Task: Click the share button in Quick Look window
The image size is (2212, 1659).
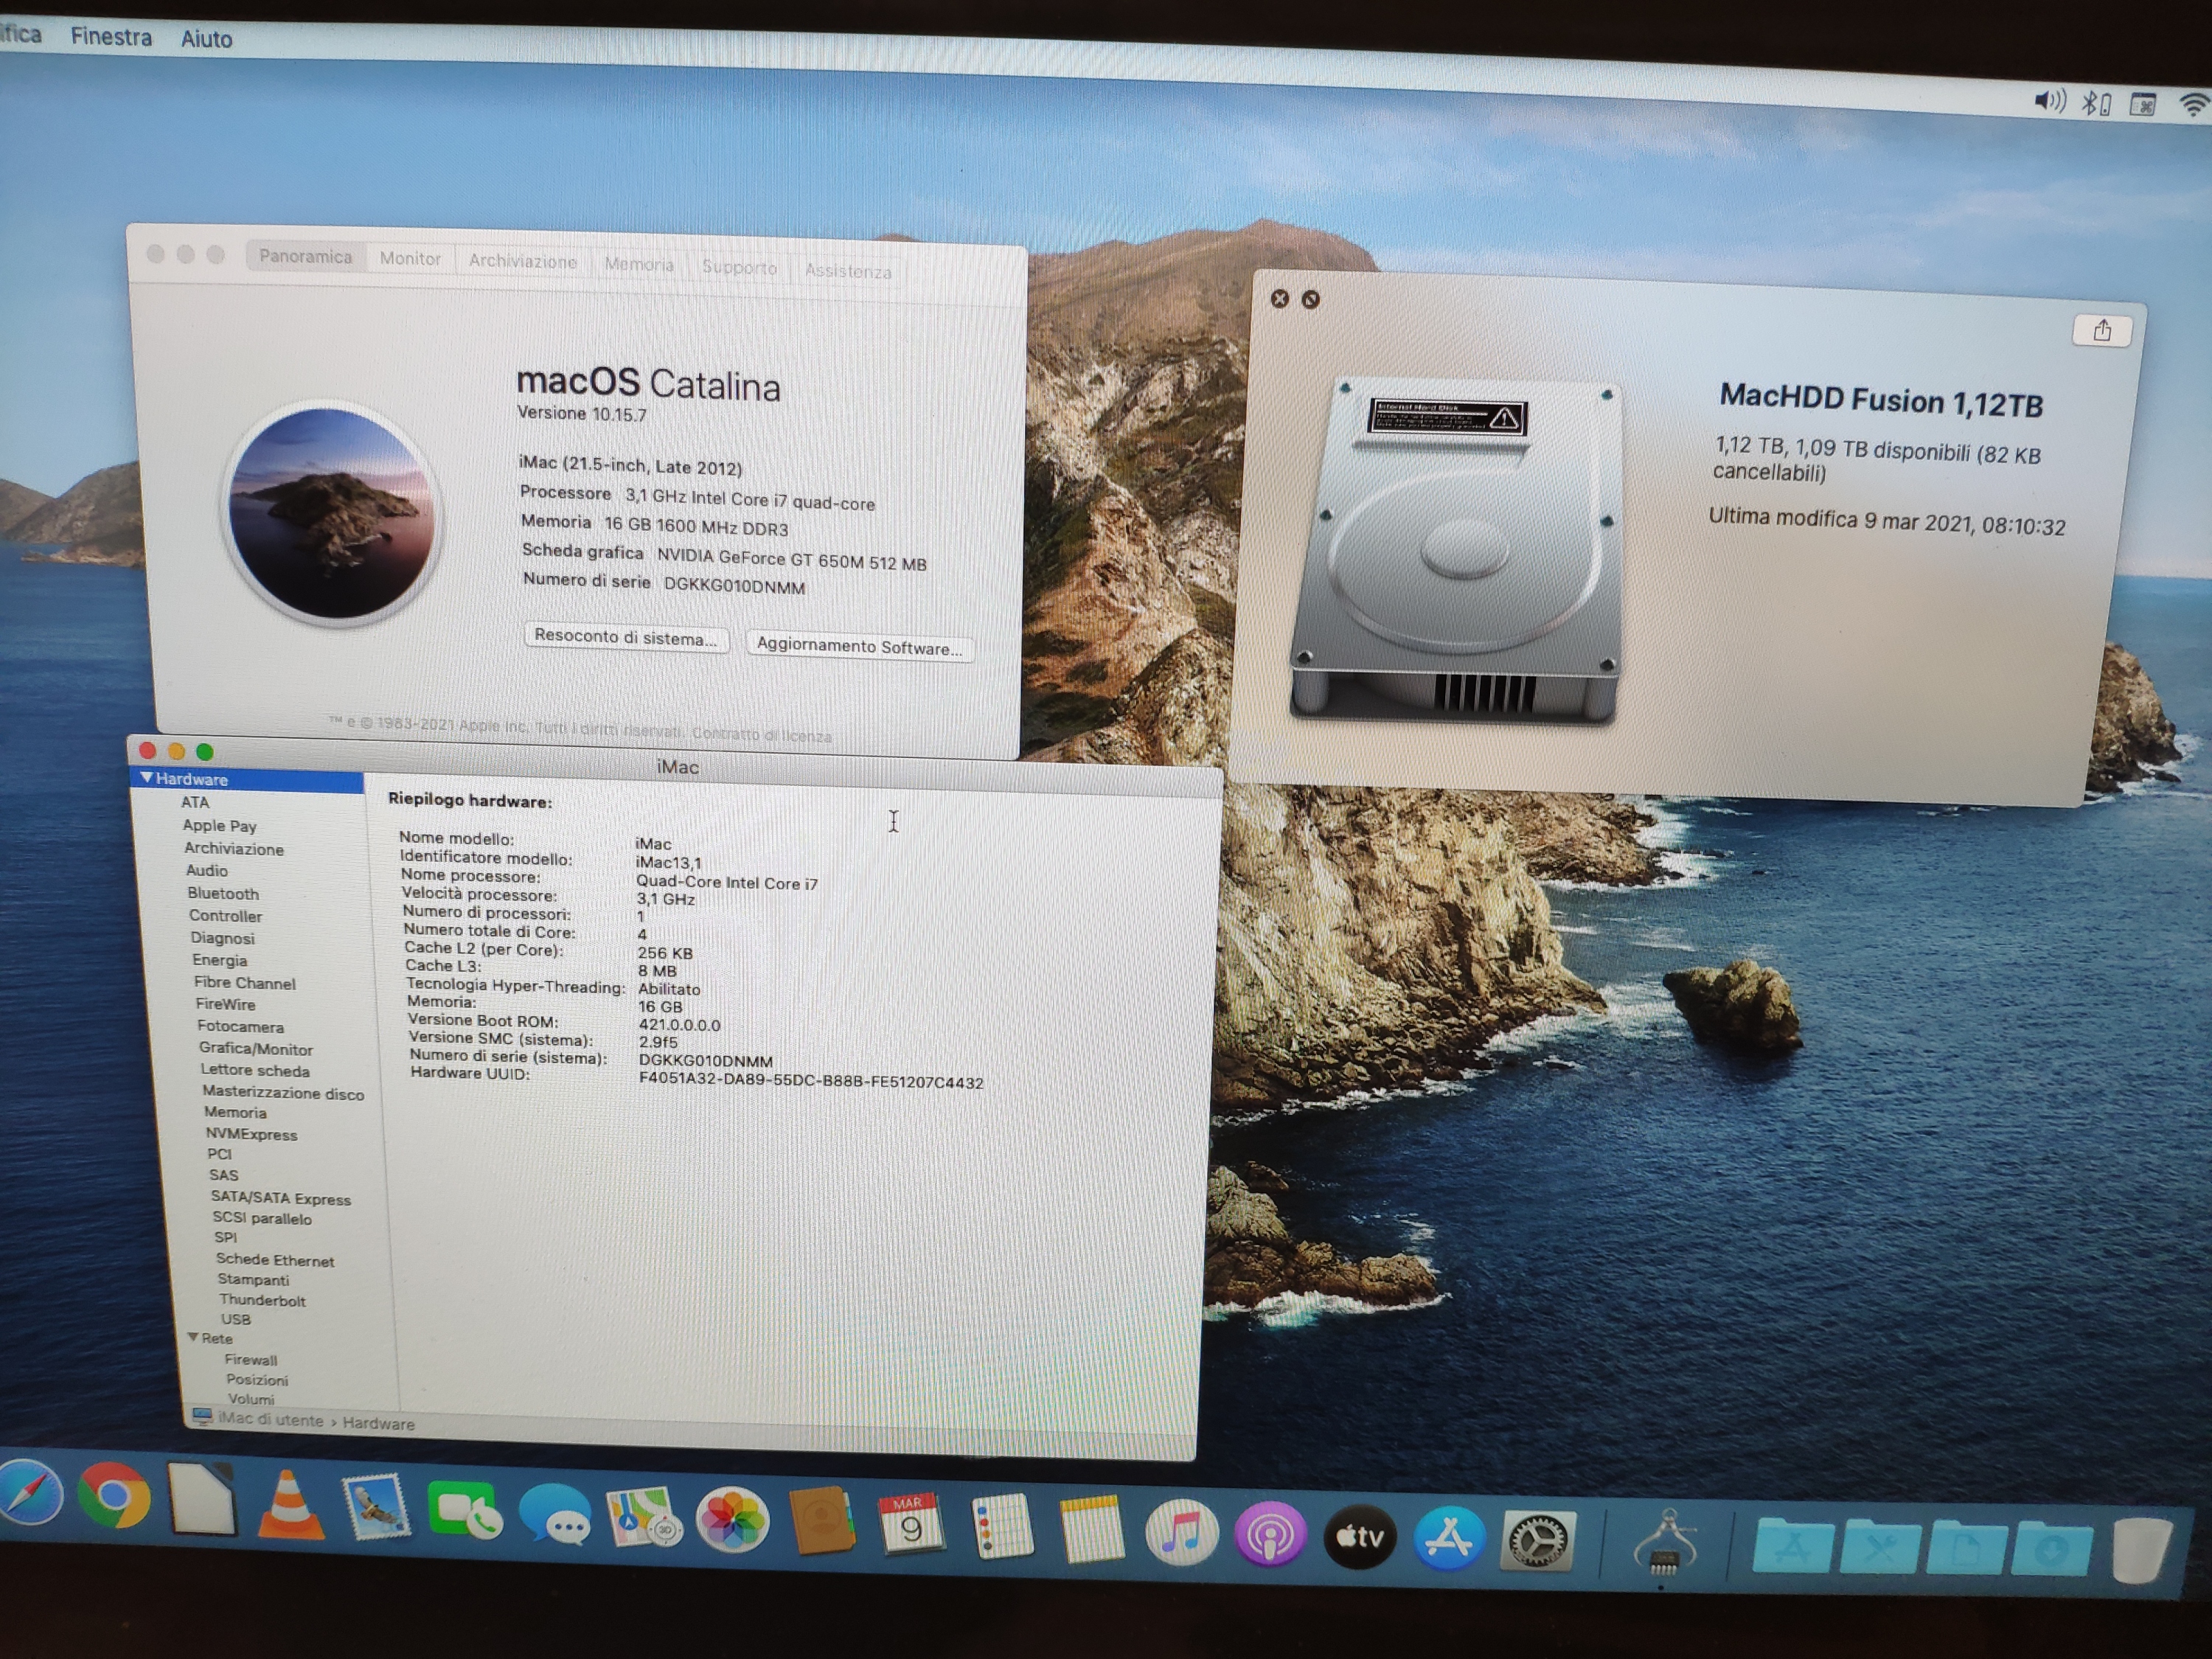Action: (x=2102, y=331)
